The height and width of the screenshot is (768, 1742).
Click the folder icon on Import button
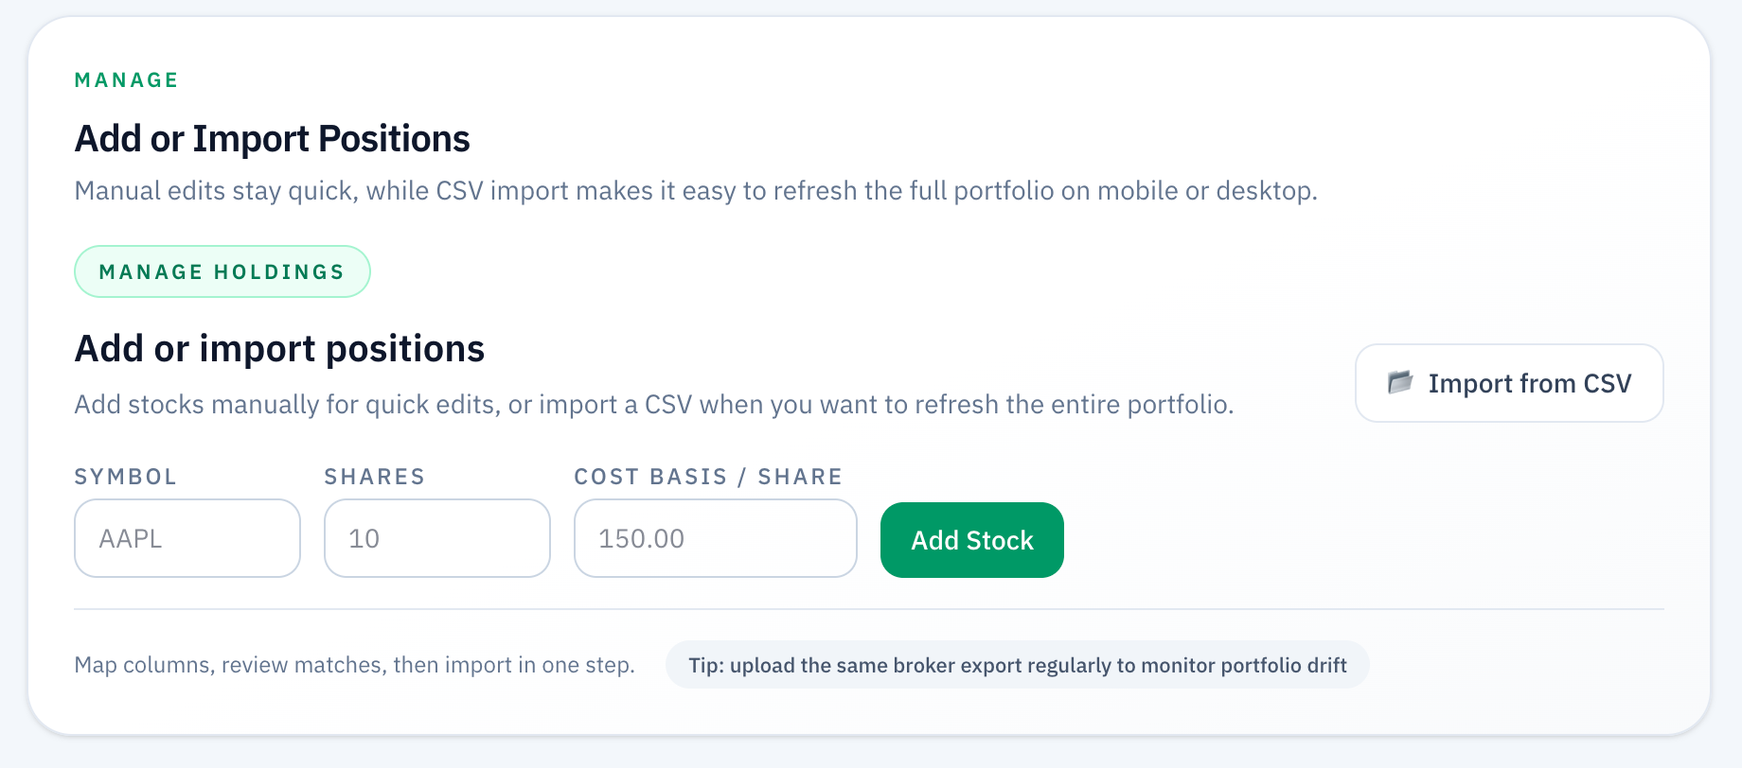click(x=1399, y=382)
